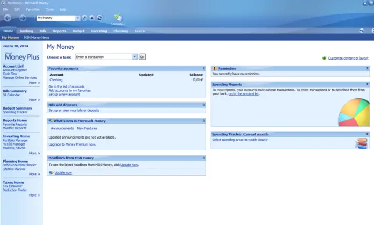Click the green plus Customize icon
The image size is (374, 225).
click(x=324, y=58)
